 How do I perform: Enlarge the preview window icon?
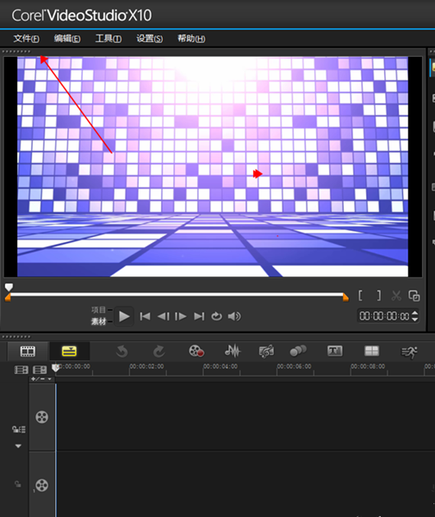click(414, 296)
